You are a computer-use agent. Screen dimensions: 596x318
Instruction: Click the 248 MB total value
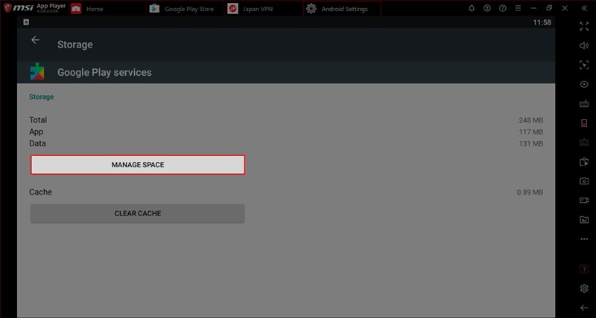coord(530,120)
